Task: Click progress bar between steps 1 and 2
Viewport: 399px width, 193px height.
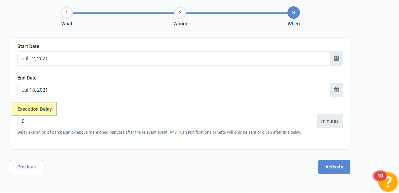Action: click(123, 13)
